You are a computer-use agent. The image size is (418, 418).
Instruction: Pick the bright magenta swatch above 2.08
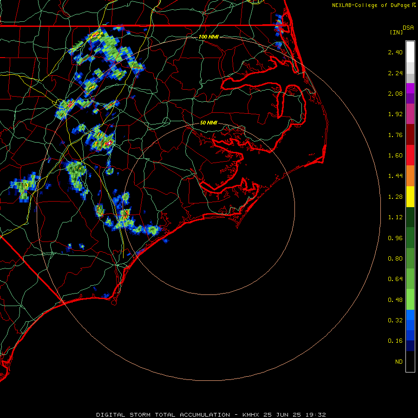coord(410,88)
